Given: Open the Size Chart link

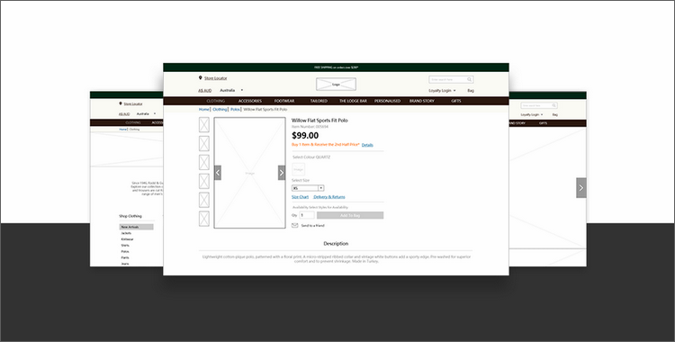Looking at the screenshot, I should (x=300, y=197).
